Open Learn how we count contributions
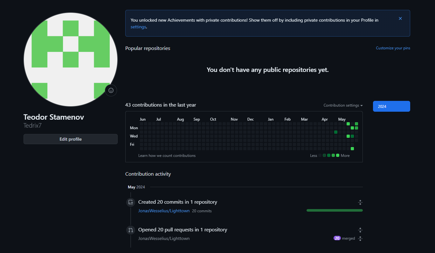This screenshot has height=253, width=435. (167, 156)
